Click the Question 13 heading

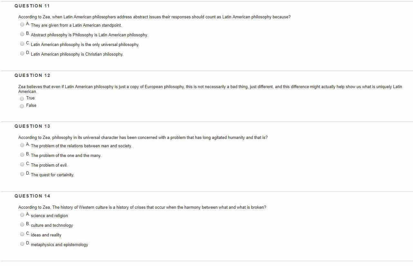(32, 126)
